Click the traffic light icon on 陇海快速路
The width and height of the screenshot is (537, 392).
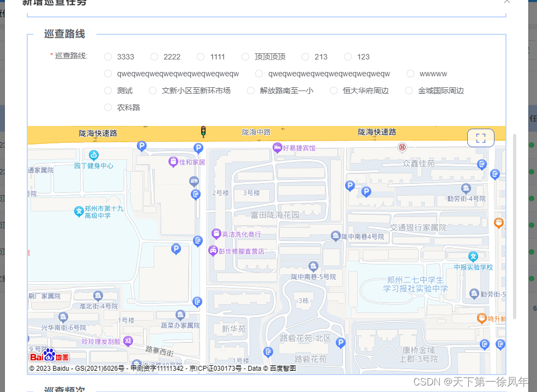click(x=203, y=132)
